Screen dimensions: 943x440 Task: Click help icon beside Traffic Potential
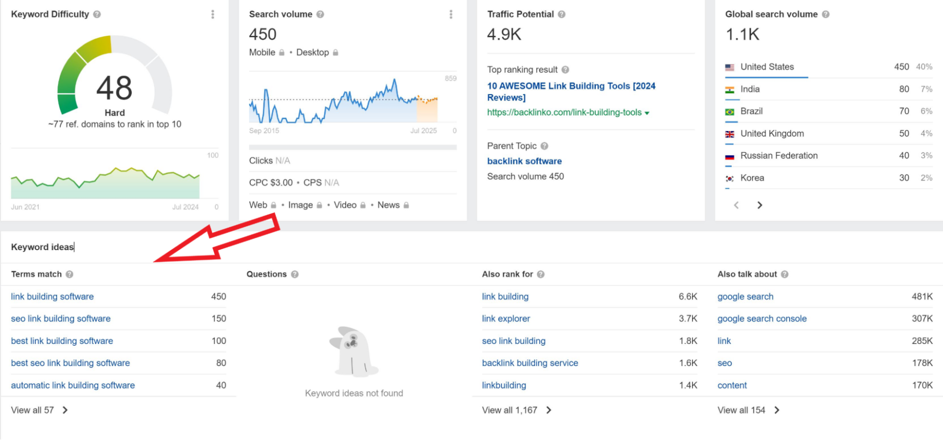(561, 14)
